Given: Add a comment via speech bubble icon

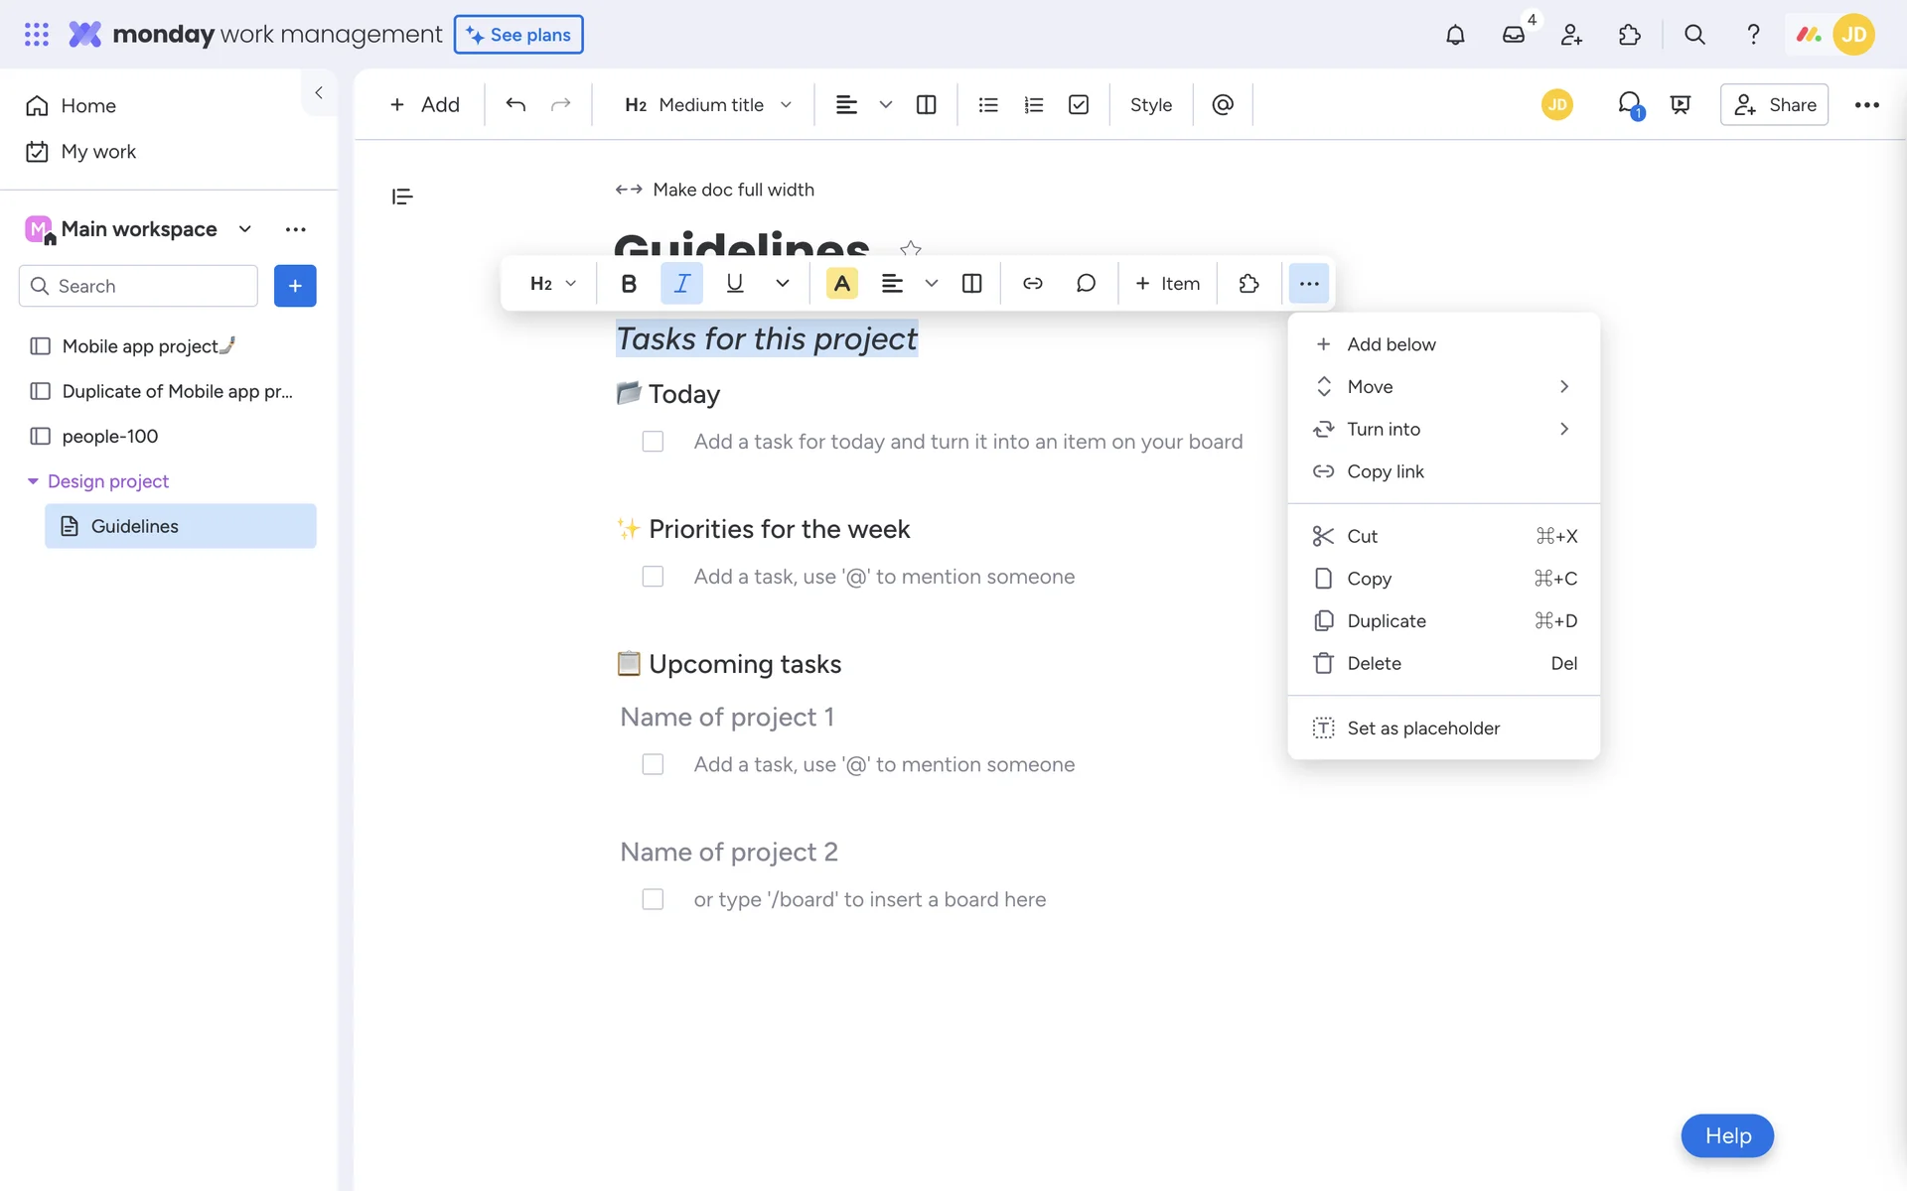Looking at the screenshot, I should coord(1086,284).
